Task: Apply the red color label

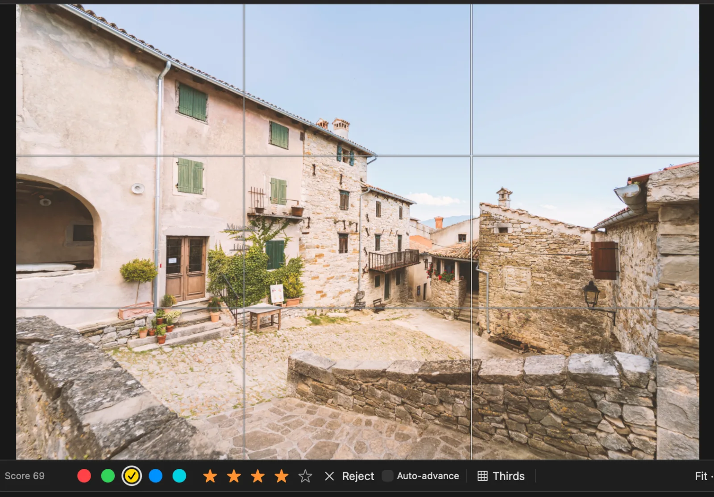Action: tap(84, 476)
